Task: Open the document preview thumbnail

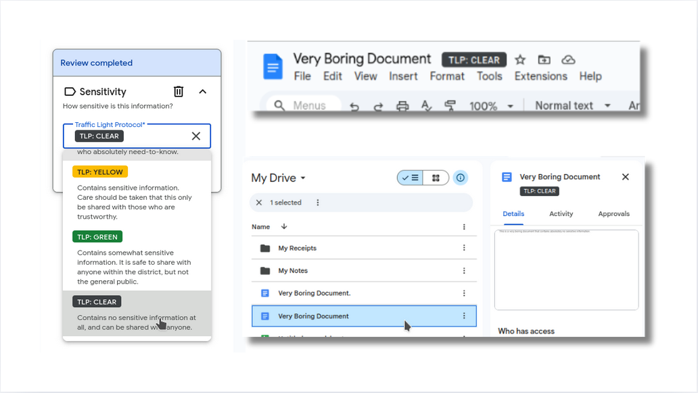Action: click(566, 270)
